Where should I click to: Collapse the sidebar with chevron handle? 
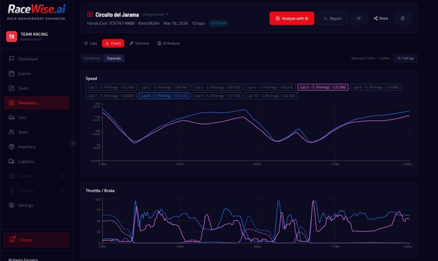73,144
